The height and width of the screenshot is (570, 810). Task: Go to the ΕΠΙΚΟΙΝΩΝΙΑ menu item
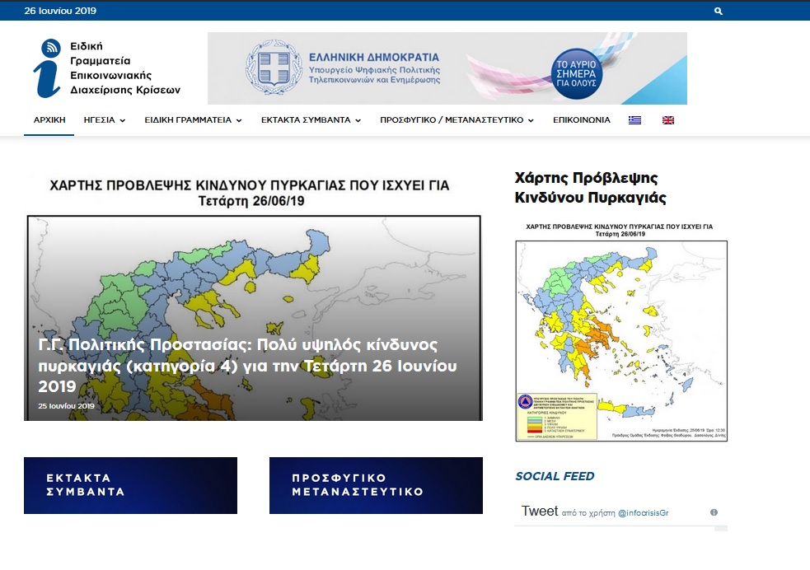pyautogui.click(x=581, y=119)
